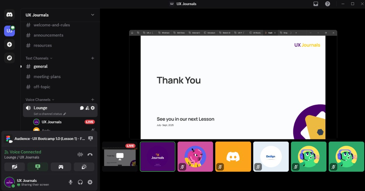Select the Sketch tab in Figma

point(225,33)
